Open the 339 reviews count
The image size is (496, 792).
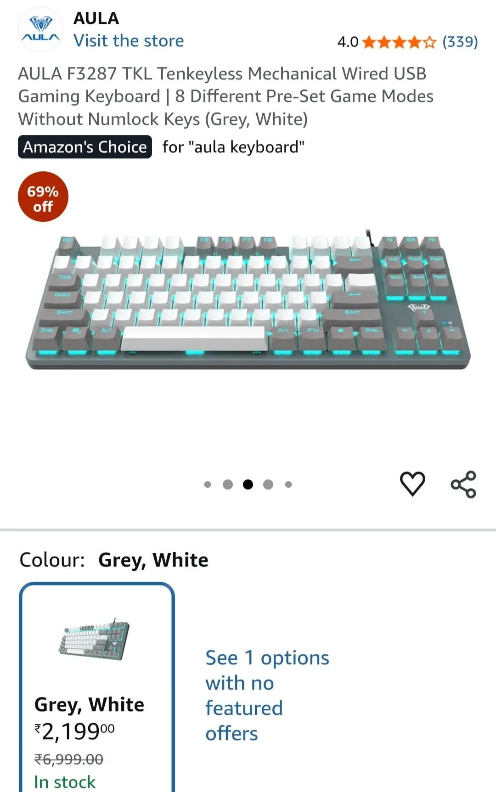(x=460, y=42)
